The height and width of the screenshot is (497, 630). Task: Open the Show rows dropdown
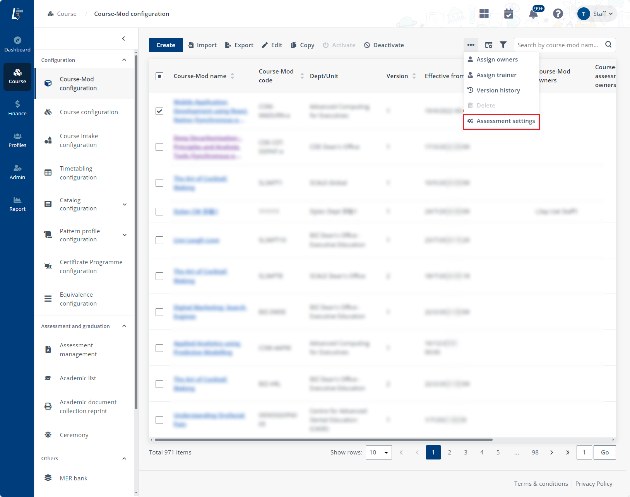coord(378,453)
